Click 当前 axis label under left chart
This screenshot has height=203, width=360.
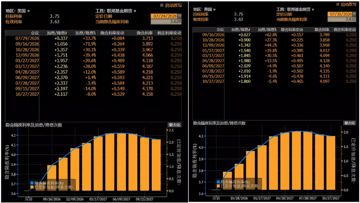tap(28, 199)
